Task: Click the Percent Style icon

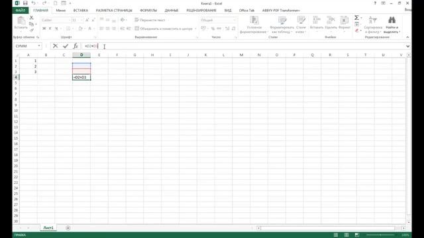Action: [x=213, y=28]
